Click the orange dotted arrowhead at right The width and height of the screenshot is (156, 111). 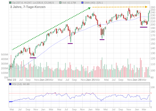coord(146,7)
